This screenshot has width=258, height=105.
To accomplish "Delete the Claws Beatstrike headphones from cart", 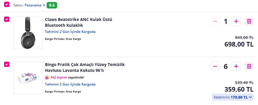I will (249, 21).
